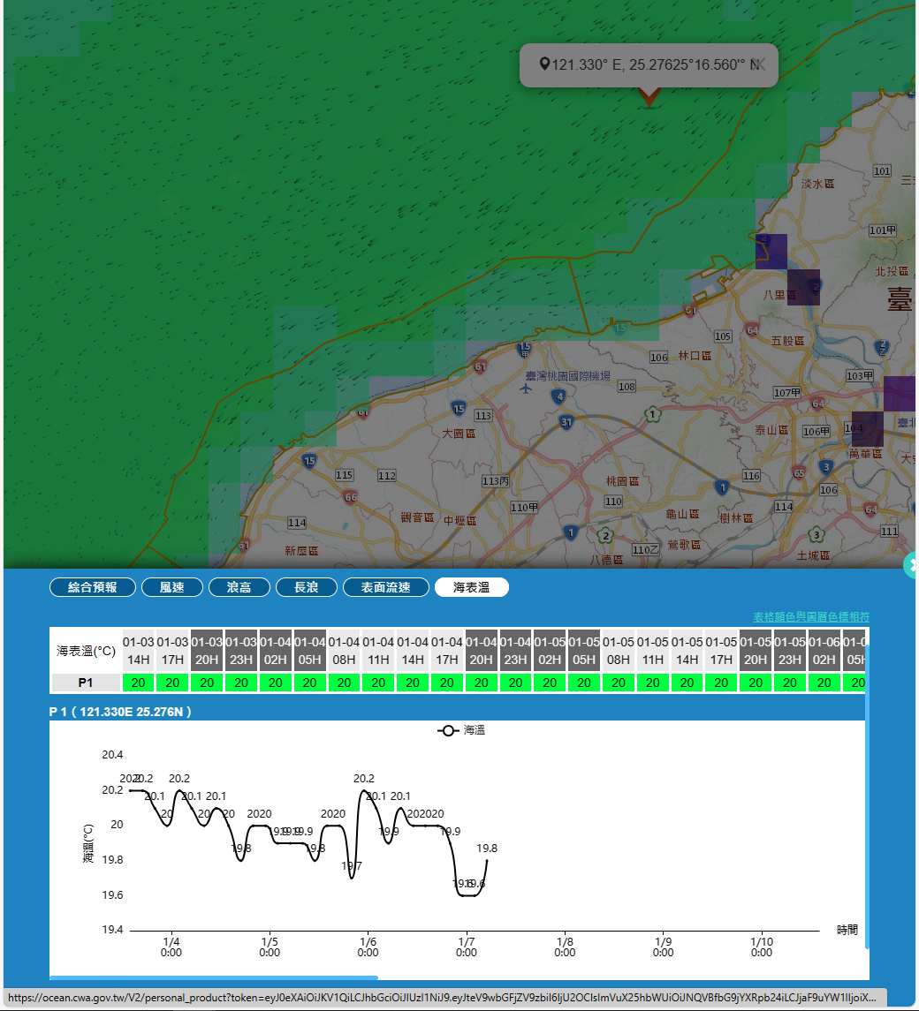Viewport: 919px width, 1011px height.
Task: Close the forecast panel with teal X
Action: coord(913,564)
